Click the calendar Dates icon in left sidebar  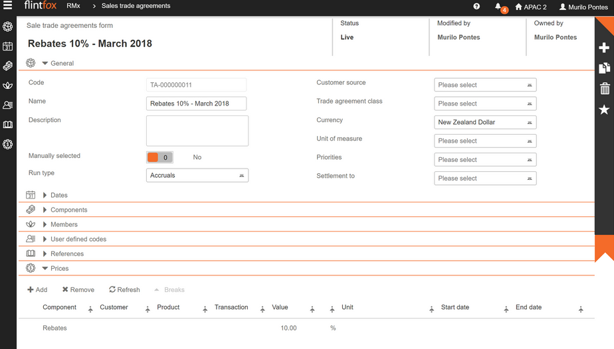pyautogui.click(x=7, y=46)
